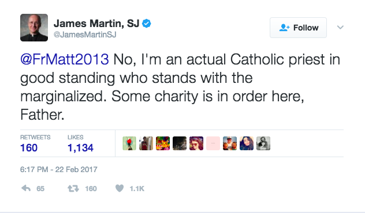Expand the tweet options chevron
Viewport: 365px width, 213px height.
tap(340, 28)
